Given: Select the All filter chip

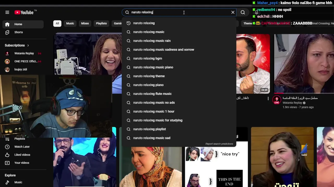Looking at the screenshot, I should [x=57, y=23].
